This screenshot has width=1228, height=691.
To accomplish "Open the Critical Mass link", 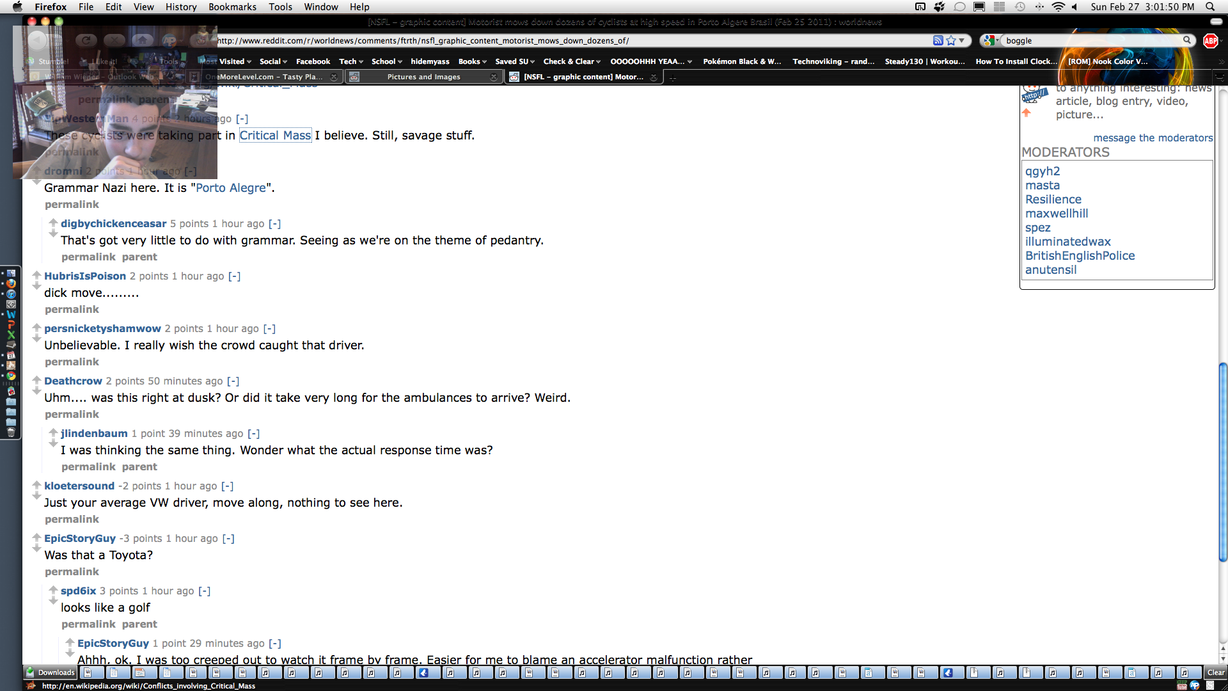I will (x=275, y=135).
